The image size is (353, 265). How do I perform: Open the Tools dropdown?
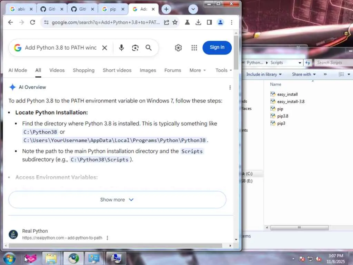click(x=223, y=70)
